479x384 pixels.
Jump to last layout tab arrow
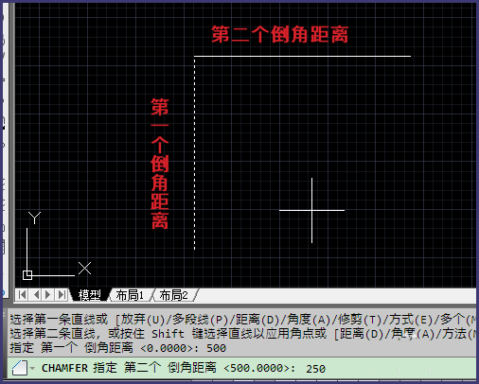pyautogui.click(x=62, y=295)
